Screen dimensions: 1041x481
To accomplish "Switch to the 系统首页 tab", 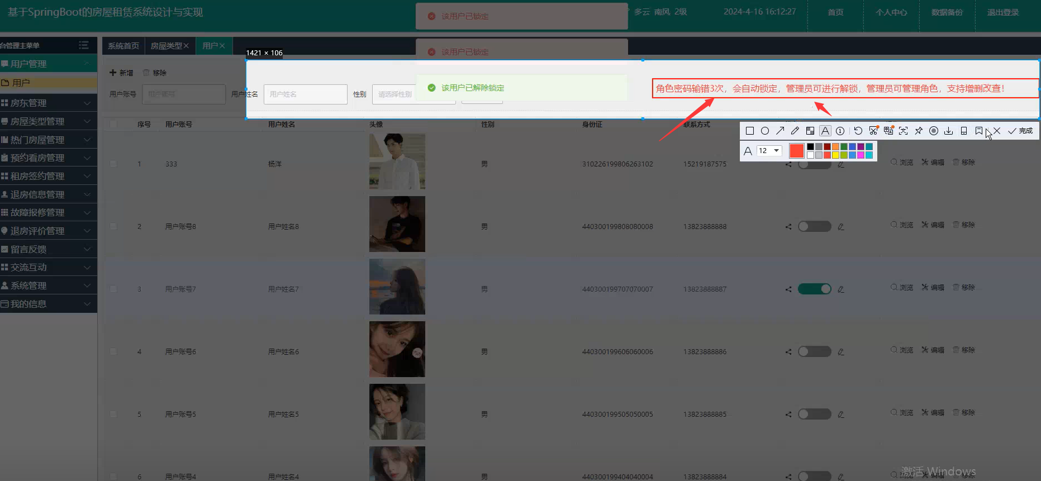I will tap(123, 46).
